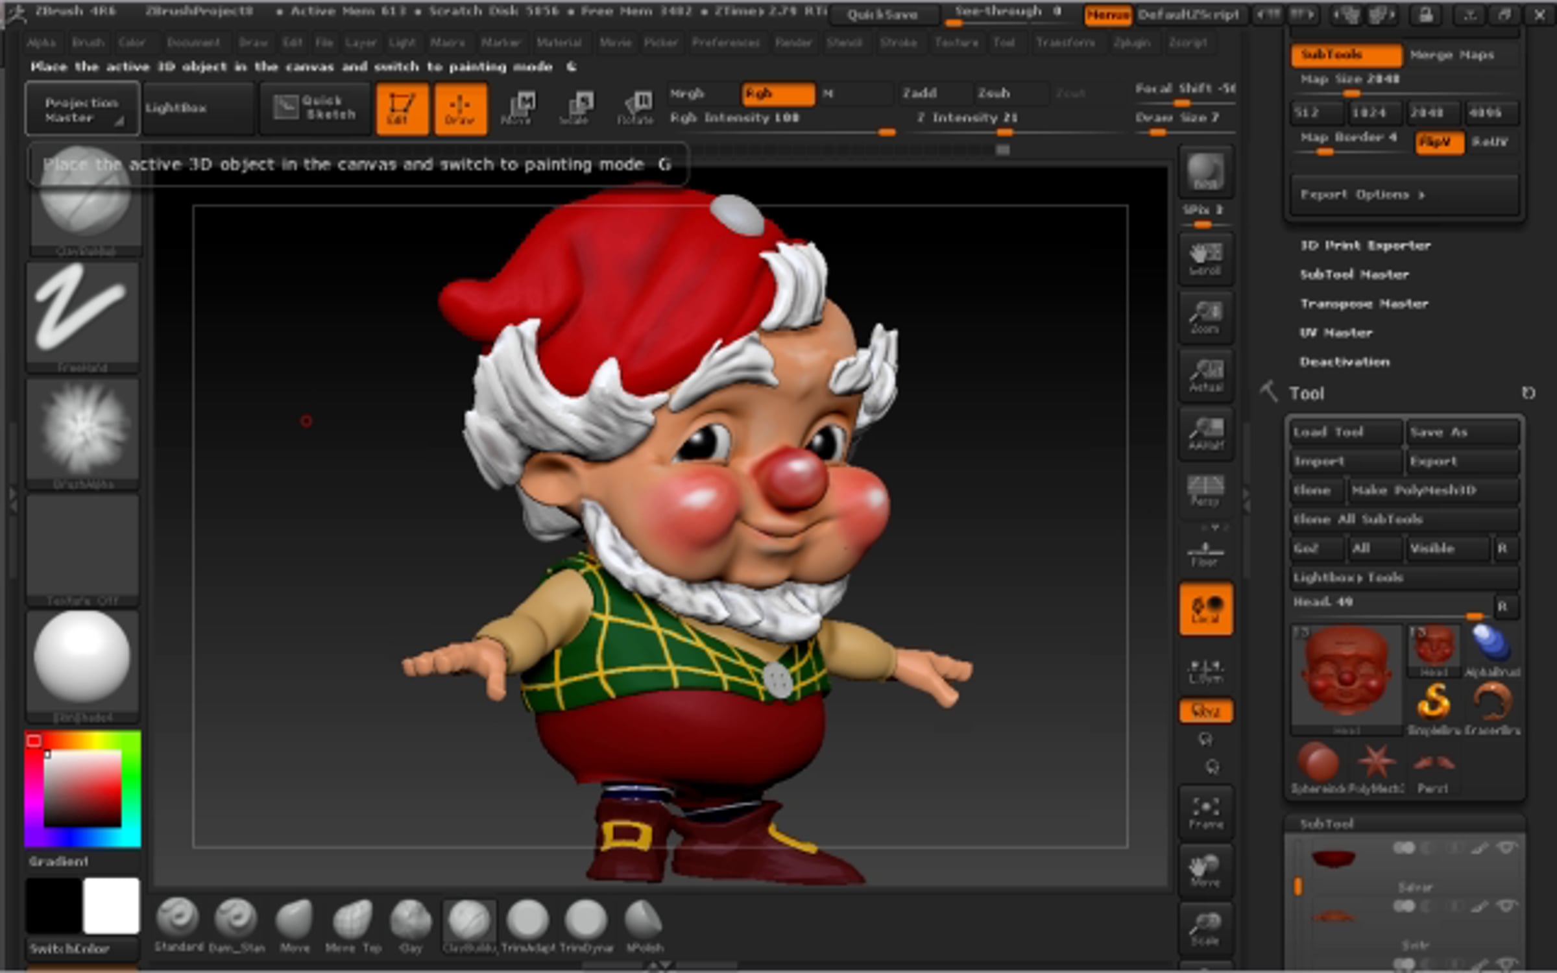Click the BPR render icon
The image size is (1557, 973).
pos(1205,172)
